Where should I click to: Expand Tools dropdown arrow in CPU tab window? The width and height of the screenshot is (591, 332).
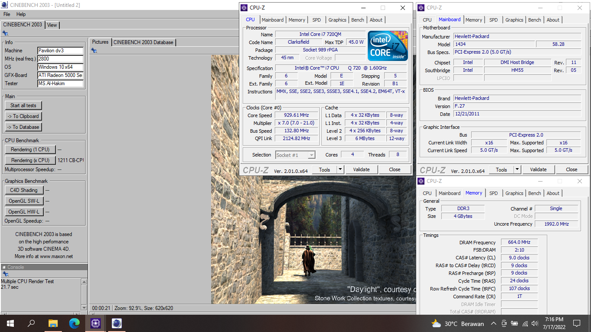340,170
